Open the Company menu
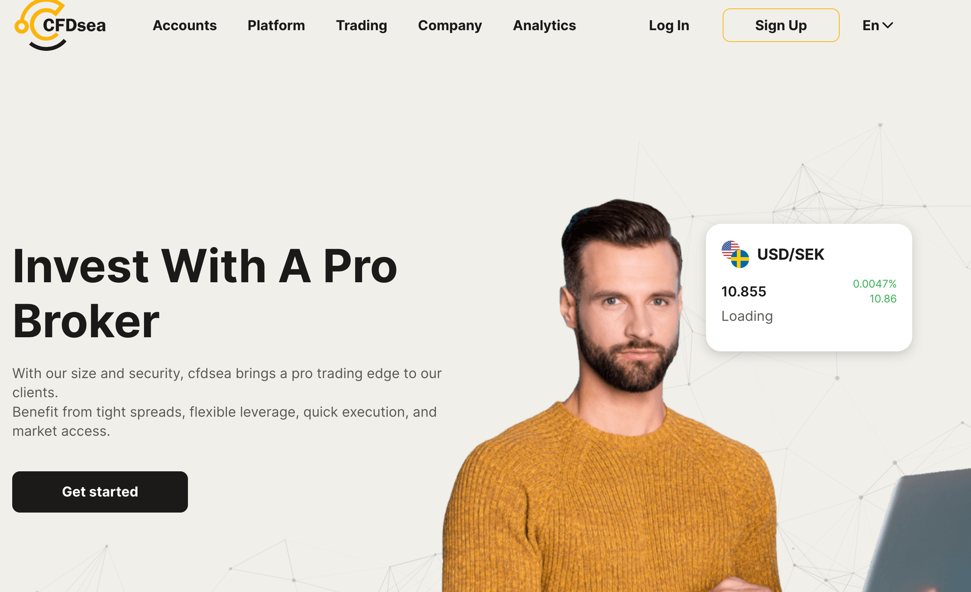The image size is (971, 592). [450, 25]
